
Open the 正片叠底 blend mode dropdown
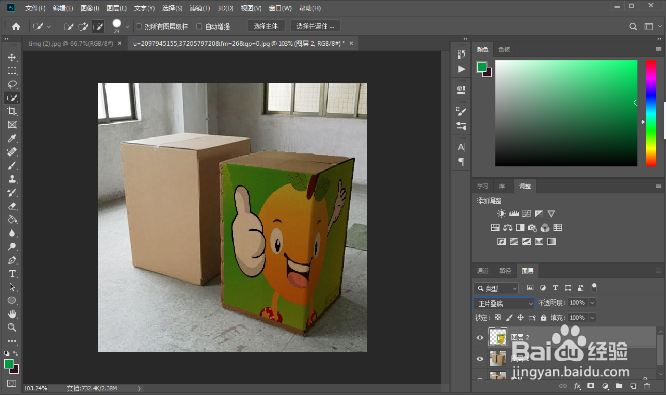coord(504,303)
